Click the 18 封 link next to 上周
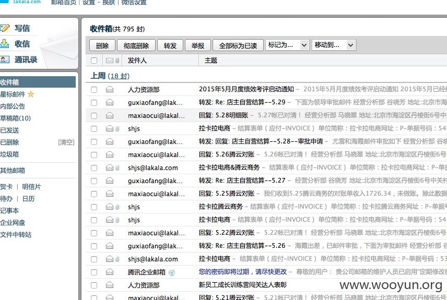The height and width of the screenshot is (300, 447). click(x=119, y=76)
